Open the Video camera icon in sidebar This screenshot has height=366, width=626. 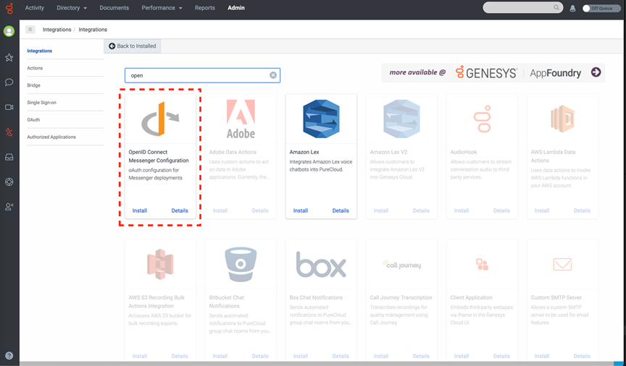click(9, 107)
